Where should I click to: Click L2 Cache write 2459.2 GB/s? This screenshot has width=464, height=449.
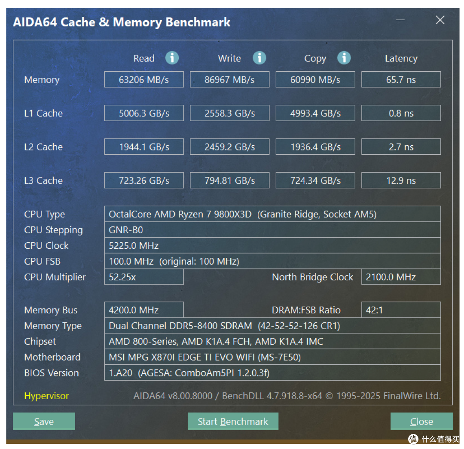tap(229, 147)
